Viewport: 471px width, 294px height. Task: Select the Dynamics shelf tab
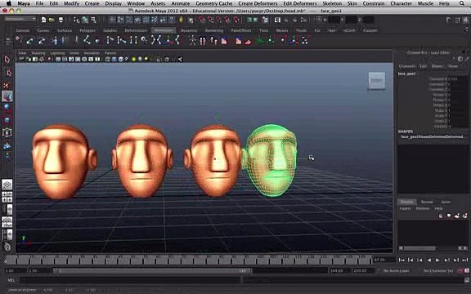click(x=189, y=30)
